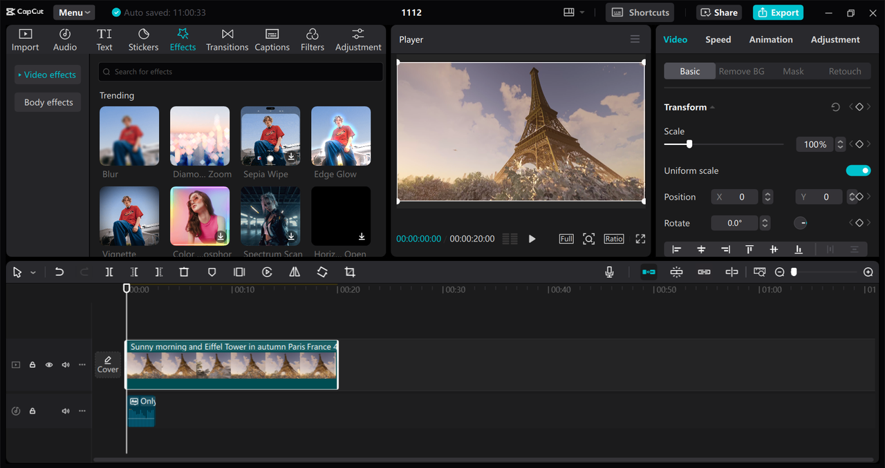This screenshot has height=468, width=885.
Task: Click the Export button
Action: pos(778,12)
